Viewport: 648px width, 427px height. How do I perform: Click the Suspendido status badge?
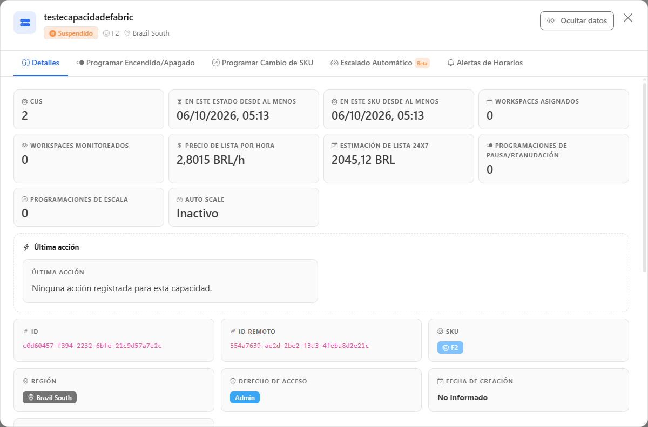[71, 33]
